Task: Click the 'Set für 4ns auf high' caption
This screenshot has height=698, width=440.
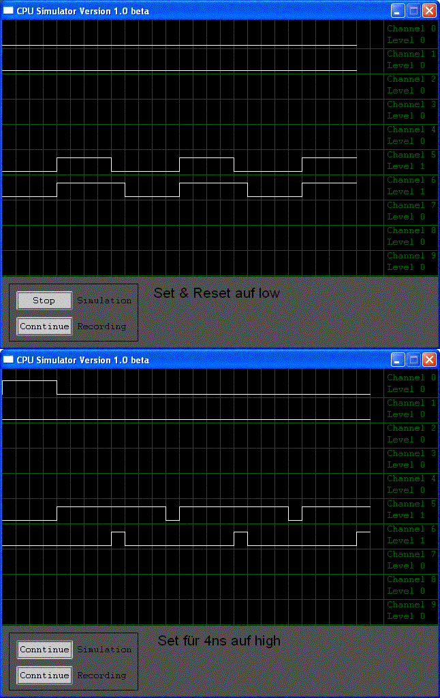Action: click(x=219, y=641)
